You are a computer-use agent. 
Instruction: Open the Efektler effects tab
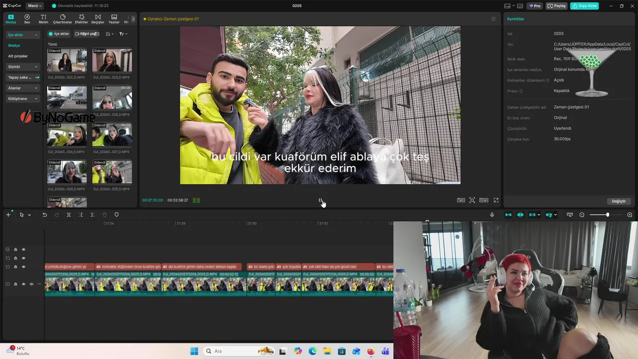pos(81,19)
